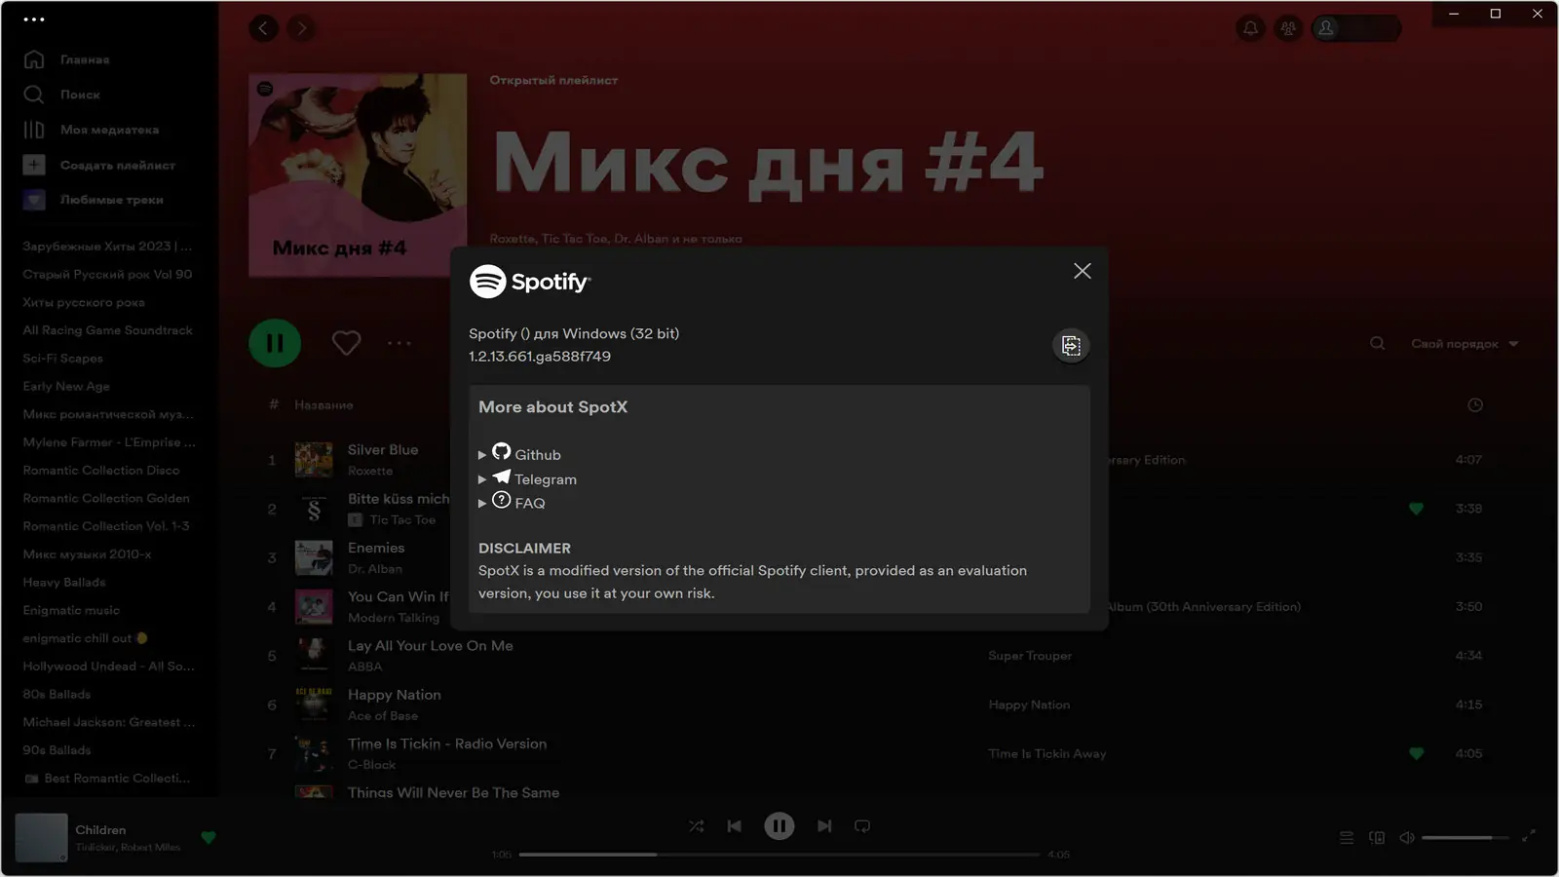The width and height of the screenshot is (1559, 877).
Task: Unlike the Bitte küss mich track
Action: coord(1416,509)
